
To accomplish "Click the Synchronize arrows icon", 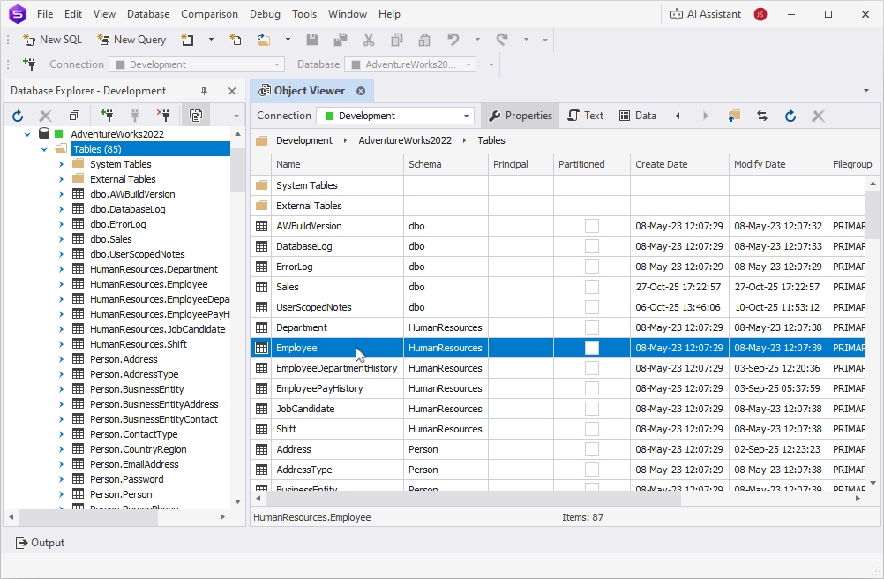I will pos(761,115).
